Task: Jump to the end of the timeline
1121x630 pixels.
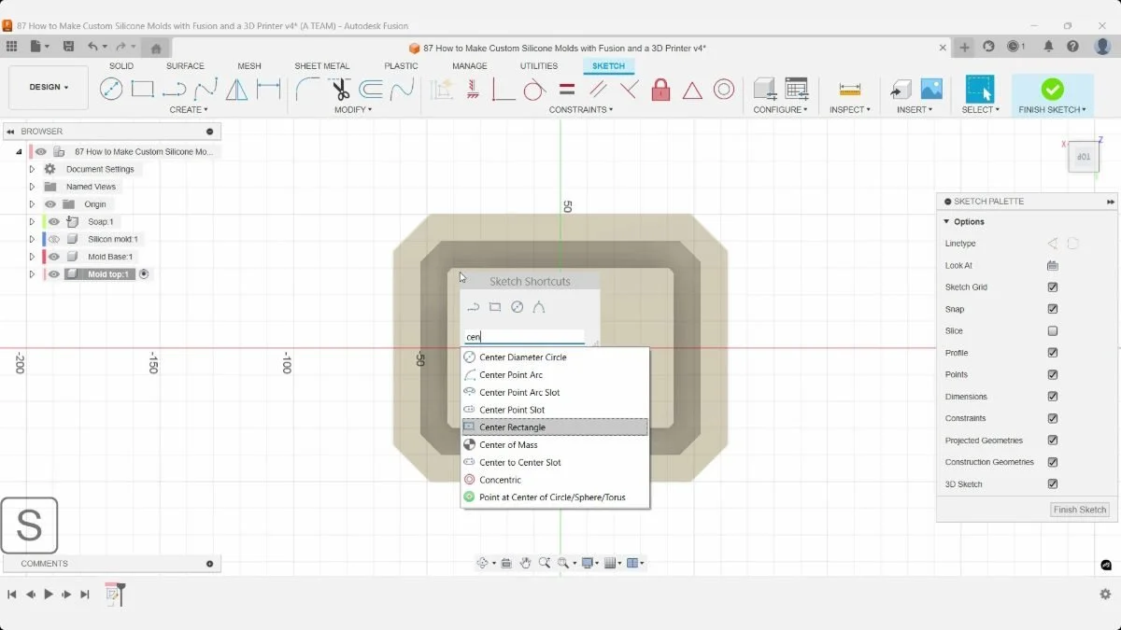Action: 85,595
